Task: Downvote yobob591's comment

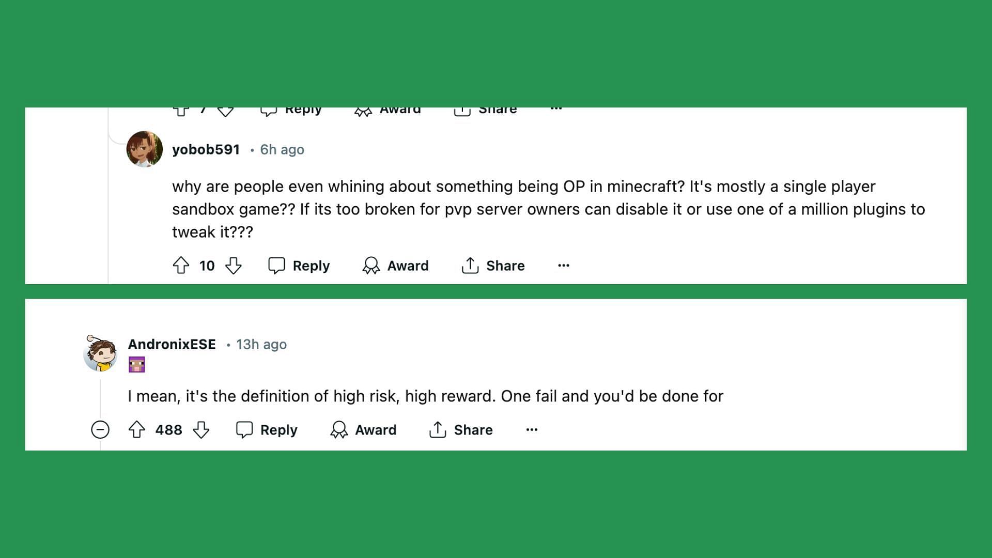Action: coord(234,266)
